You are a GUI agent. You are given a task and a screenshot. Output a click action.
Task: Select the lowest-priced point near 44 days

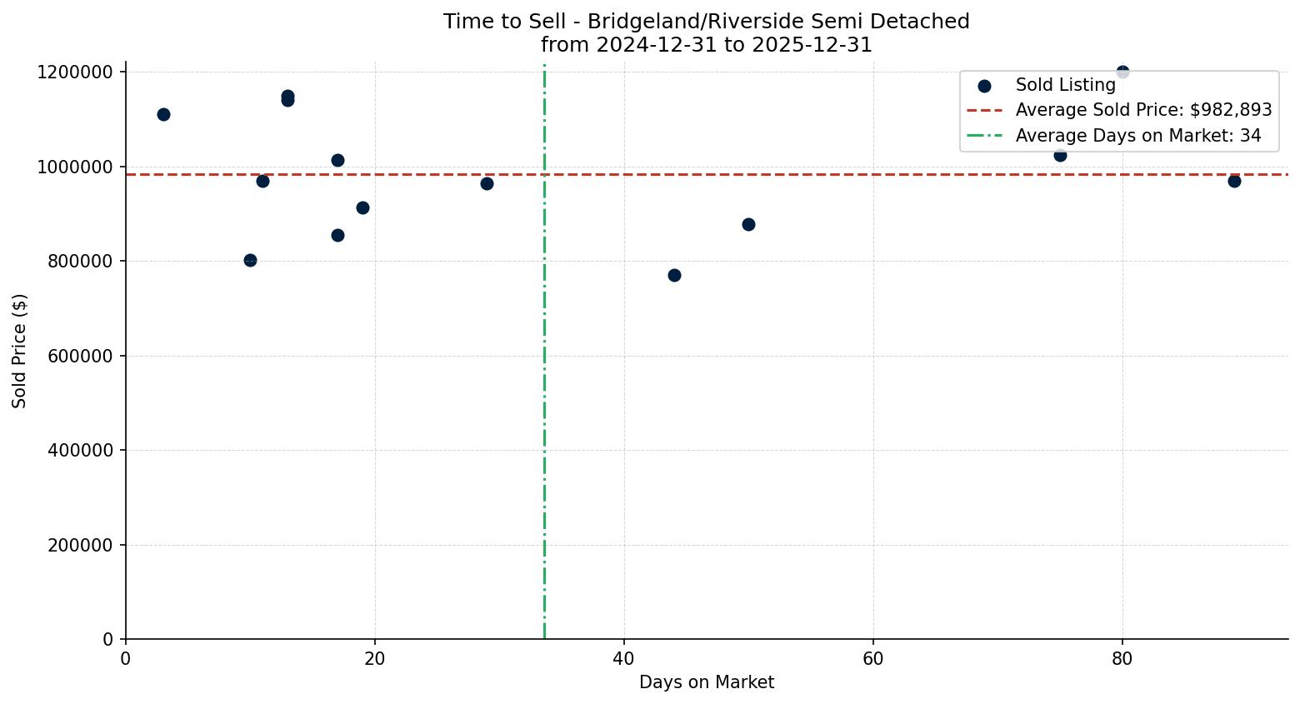click(674, 275)
